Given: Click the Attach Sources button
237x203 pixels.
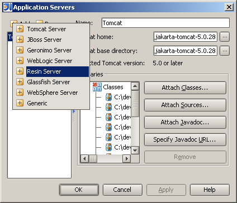Looking at the screenshot, I should point(185,105).
